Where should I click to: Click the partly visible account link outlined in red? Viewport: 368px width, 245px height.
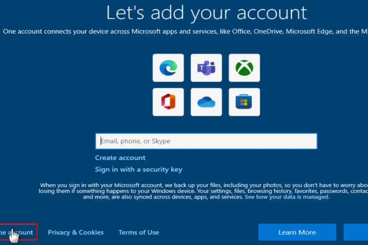17,232
